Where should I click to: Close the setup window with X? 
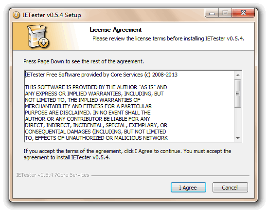click(243, 13)
